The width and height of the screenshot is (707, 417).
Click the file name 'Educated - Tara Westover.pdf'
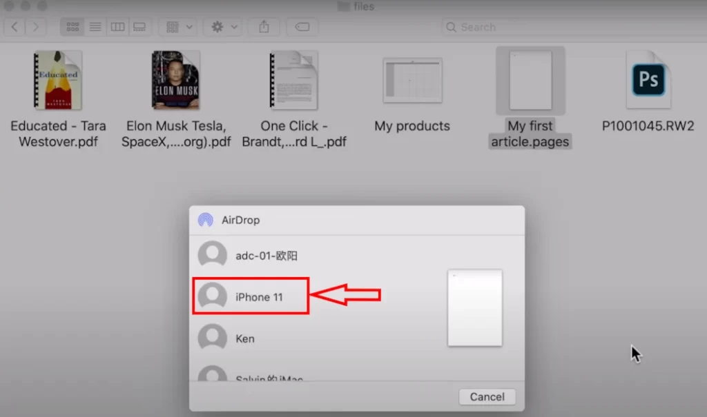tap(58, 134)
